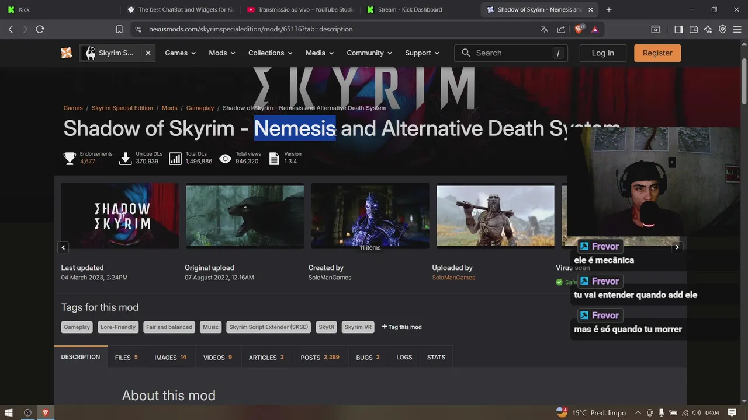
Task: Click the Unique DLs download icon
Action: pyautogui.click(x=125, y=158)
